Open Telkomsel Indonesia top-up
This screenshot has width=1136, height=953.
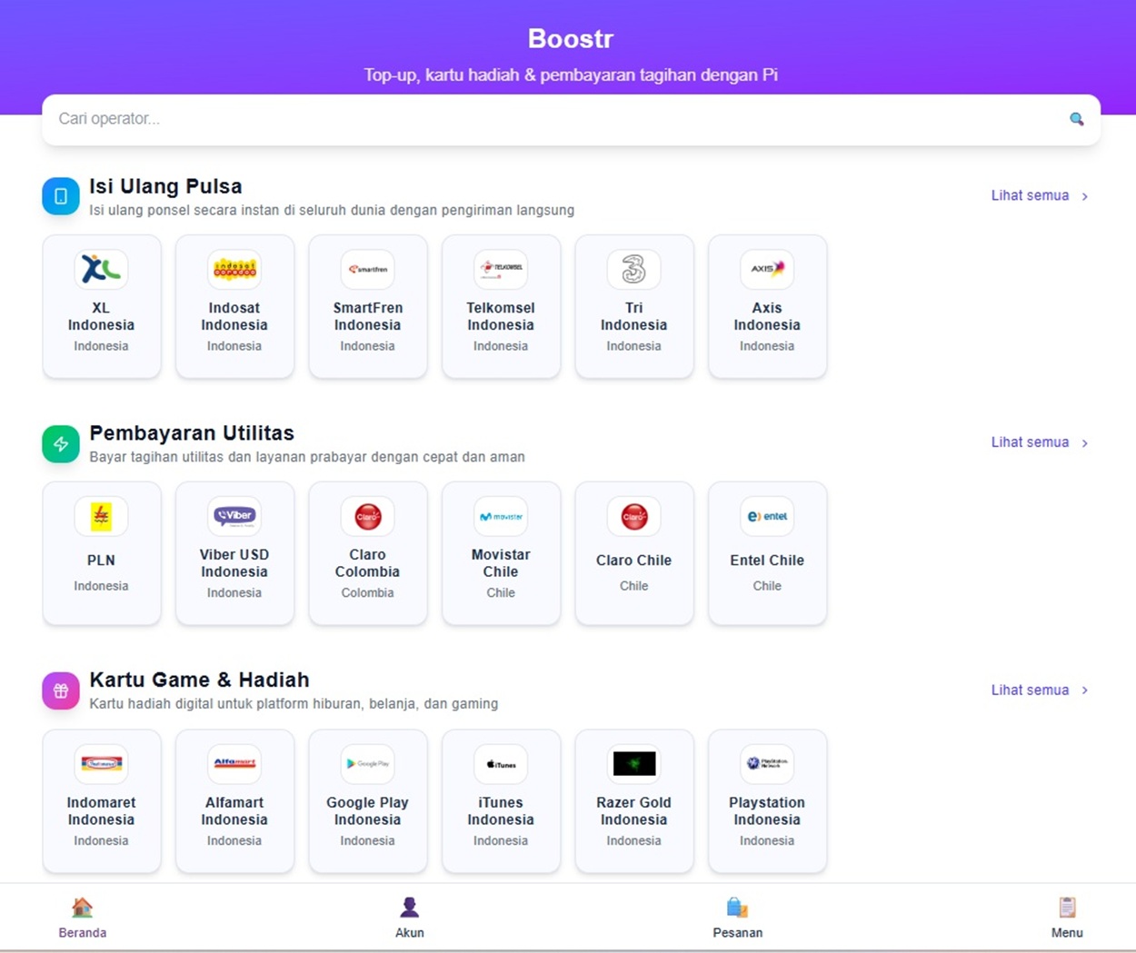pyautogui.click(x=501, y=306)
